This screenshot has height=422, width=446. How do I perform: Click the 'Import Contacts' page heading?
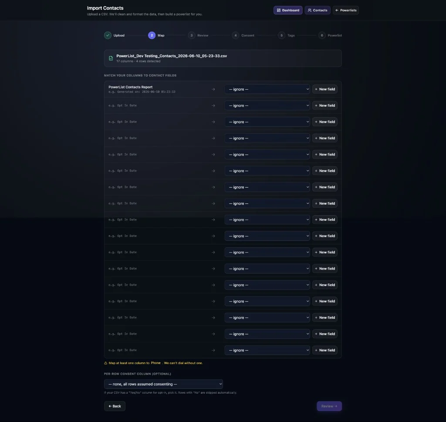(105, 8)
